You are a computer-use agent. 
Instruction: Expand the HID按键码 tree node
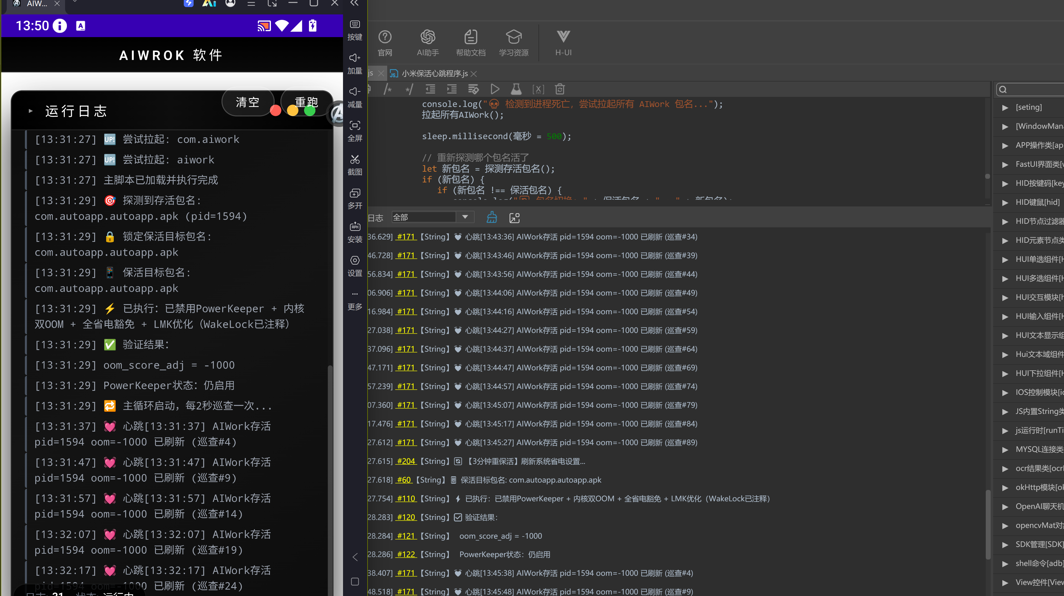1005,184
